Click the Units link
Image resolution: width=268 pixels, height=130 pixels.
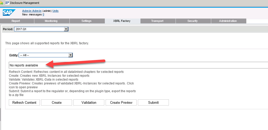coord(55,11)
